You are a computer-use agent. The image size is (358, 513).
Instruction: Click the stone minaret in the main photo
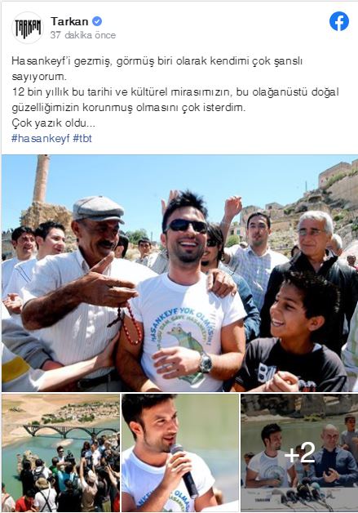(x=42, y=179)
